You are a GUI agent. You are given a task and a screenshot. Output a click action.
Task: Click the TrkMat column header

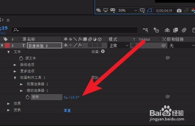(x=144, y=39)
